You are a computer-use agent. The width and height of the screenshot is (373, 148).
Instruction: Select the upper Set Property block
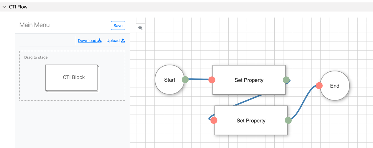click(x=249, y=80)
